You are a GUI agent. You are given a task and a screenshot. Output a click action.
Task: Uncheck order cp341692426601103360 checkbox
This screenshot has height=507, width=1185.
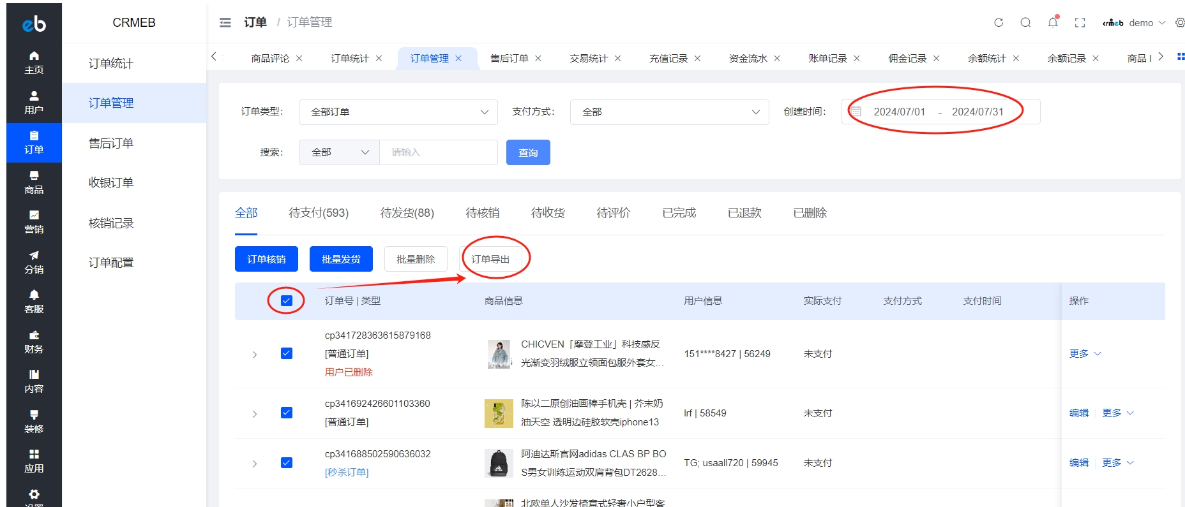click(287, 413)
